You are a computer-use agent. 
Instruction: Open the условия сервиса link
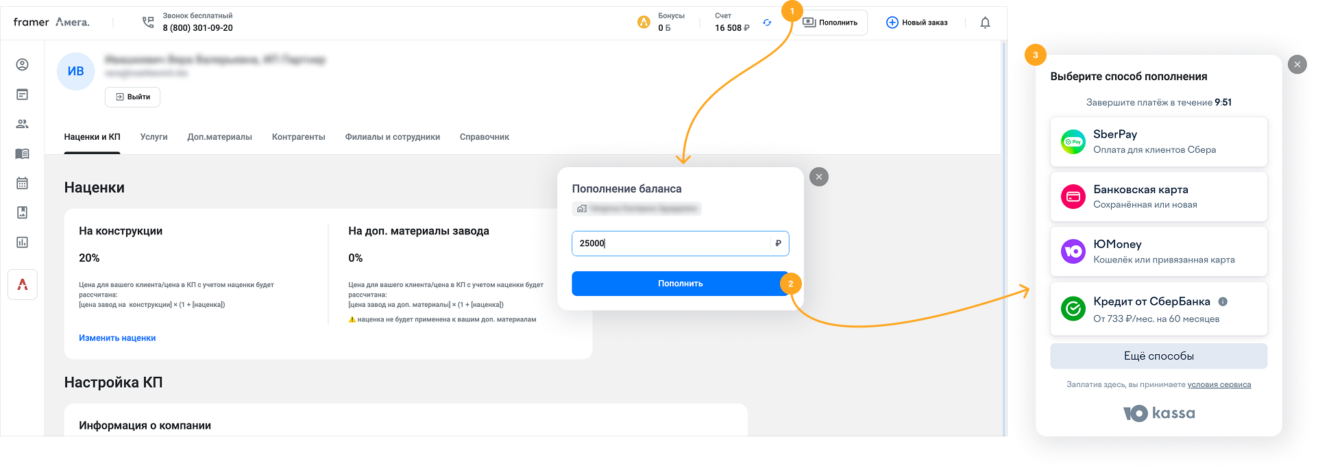tap(1219, 384)
